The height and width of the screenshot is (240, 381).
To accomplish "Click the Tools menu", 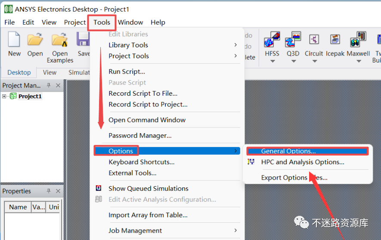I will click(102, 22).
